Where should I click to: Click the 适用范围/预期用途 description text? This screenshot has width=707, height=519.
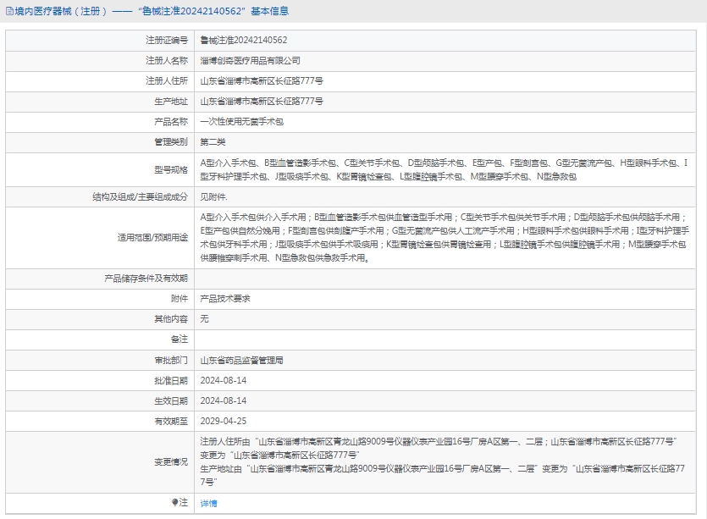coord(443,237)
